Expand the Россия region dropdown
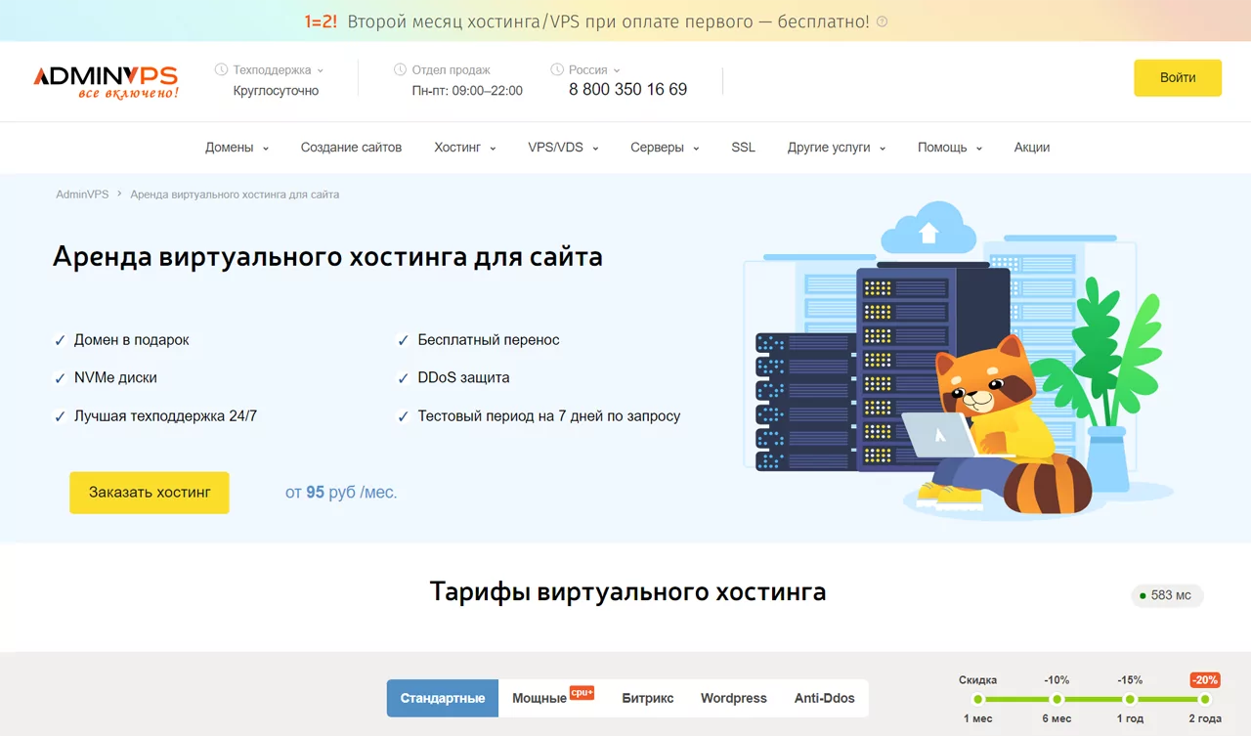Image resolution: width=1251 pixels, height=736 pixels. point(594,69)
